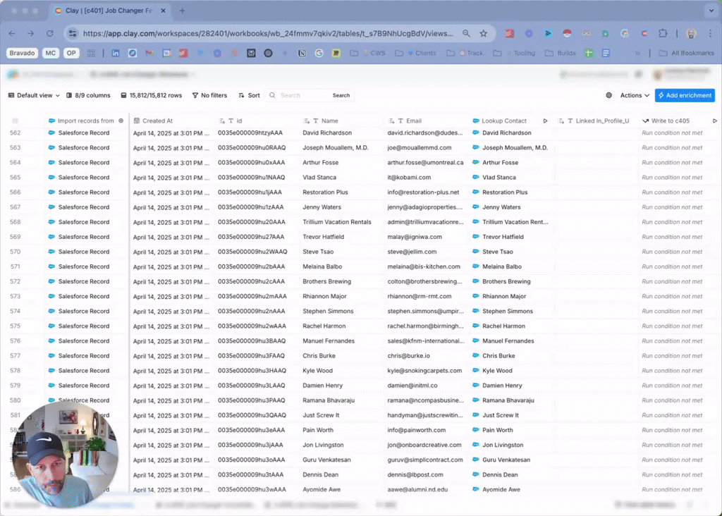The width and height of the screenshot is (722, 516).
Task: Click the settings icon left of Actions
Action: pyautogui.click(x=609, y=95)
